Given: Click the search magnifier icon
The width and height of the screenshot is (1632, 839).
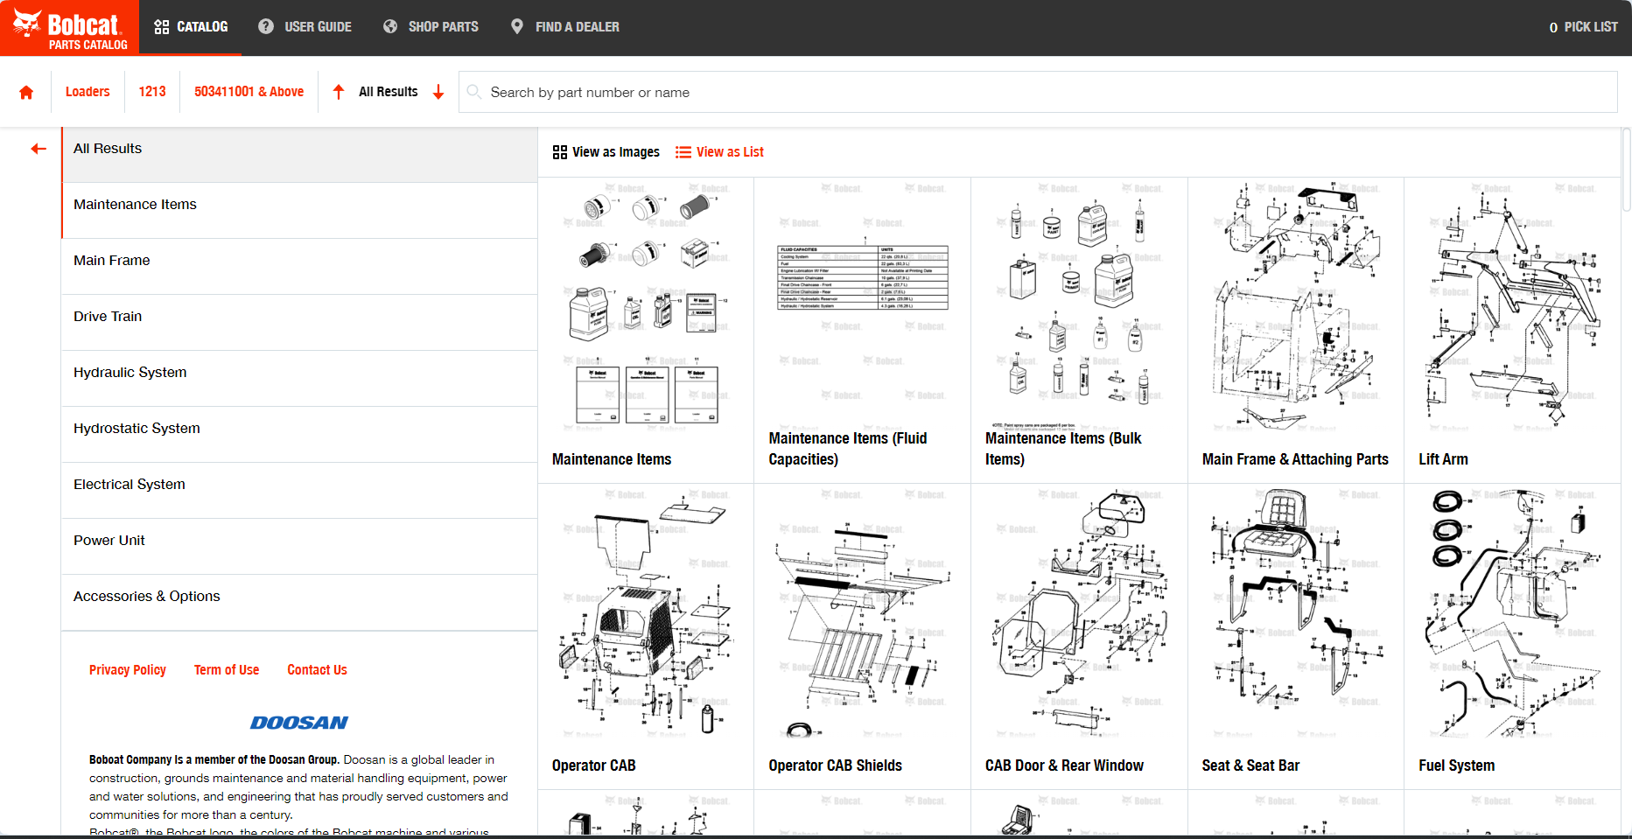Looking at the screenshot, I should click(474, 92).
